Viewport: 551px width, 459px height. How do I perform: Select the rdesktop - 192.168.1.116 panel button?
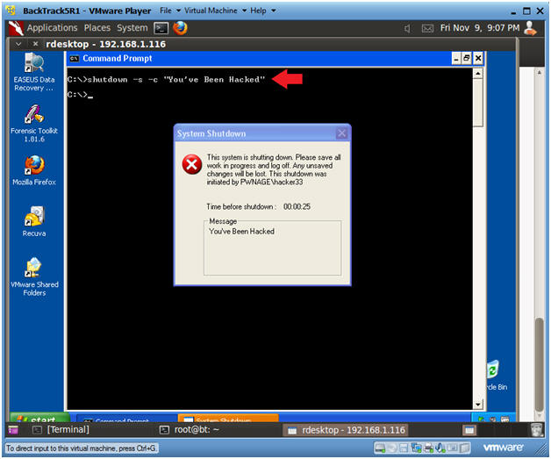tap(346, 430)
